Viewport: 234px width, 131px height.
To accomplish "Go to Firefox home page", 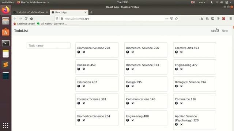I will [31, 19].
